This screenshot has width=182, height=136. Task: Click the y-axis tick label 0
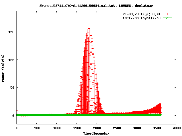pos(13,116)
